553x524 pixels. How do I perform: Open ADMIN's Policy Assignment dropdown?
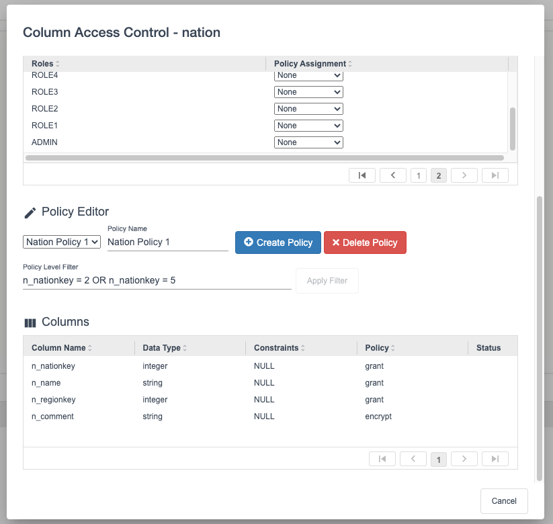tap(308, 142)
